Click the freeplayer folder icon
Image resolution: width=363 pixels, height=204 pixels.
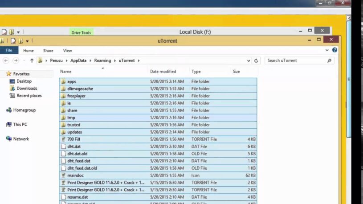[x=63, y=96]
